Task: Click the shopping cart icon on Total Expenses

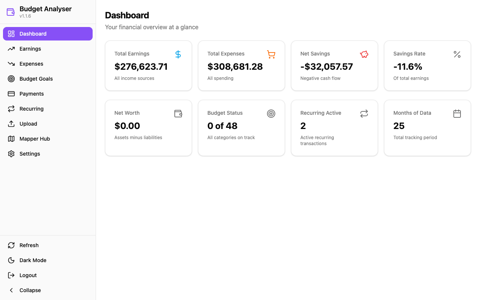Action: coord(271,54)
